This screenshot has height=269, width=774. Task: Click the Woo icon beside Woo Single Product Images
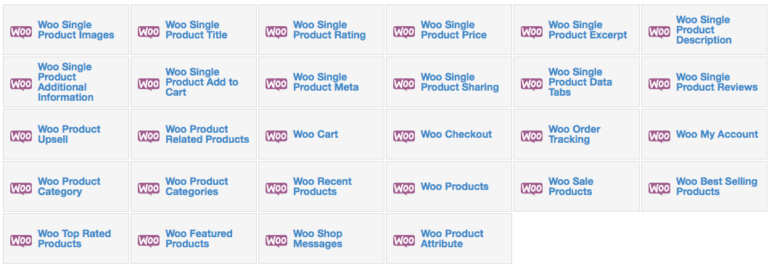pos(21,32)
